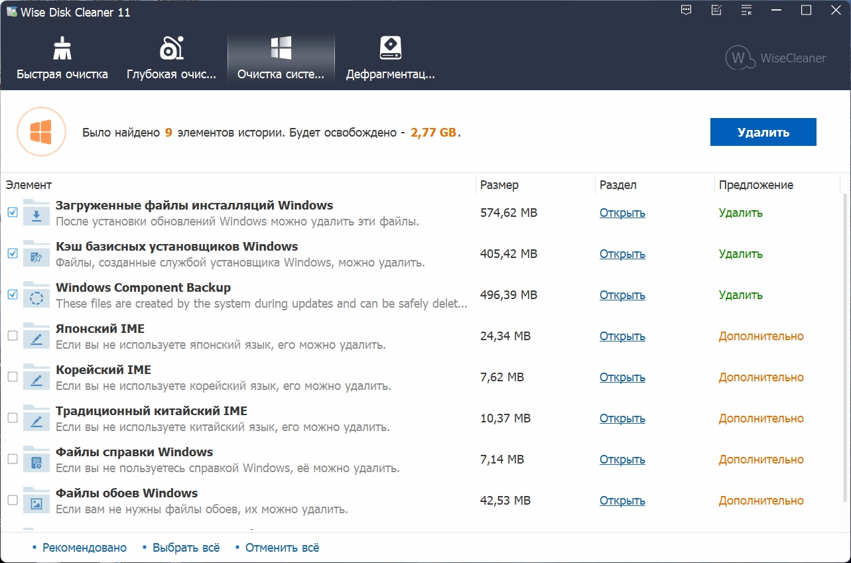Open the Дефрагментация tab
This screenshot has height=563, width=851.
(390, 58)
